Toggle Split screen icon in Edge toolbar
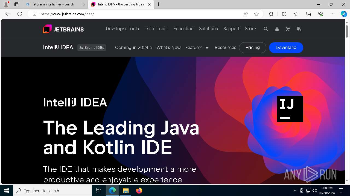350x196 pixels. 284,14
